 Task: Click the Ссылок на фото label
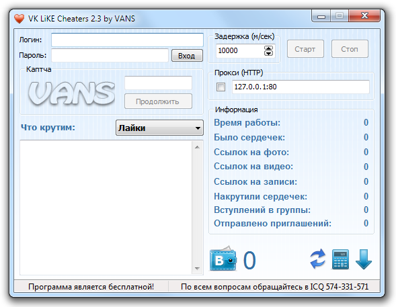pyautogui.click(x=251, y=152)
